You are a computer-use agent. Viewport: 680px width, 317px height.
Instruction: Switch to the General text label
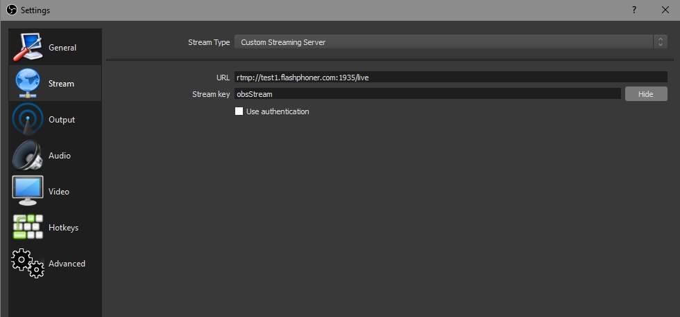[x=62, y=48]
